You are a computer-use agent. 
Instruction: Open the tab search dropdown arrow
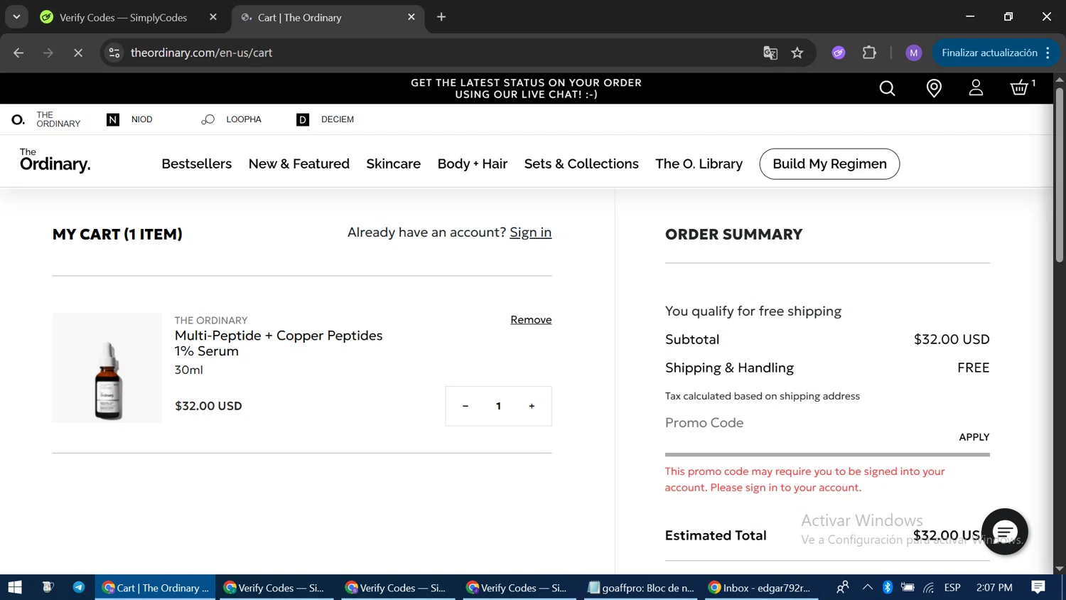(16, 17)
